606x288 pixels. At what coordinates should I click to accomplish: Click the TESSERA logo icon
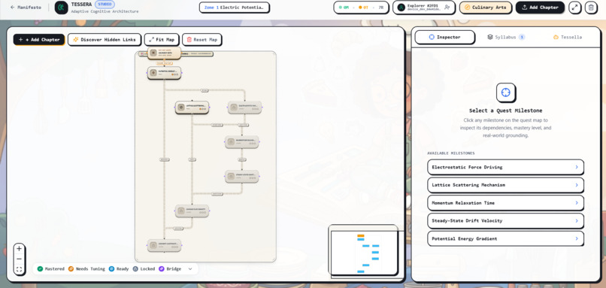61,8
